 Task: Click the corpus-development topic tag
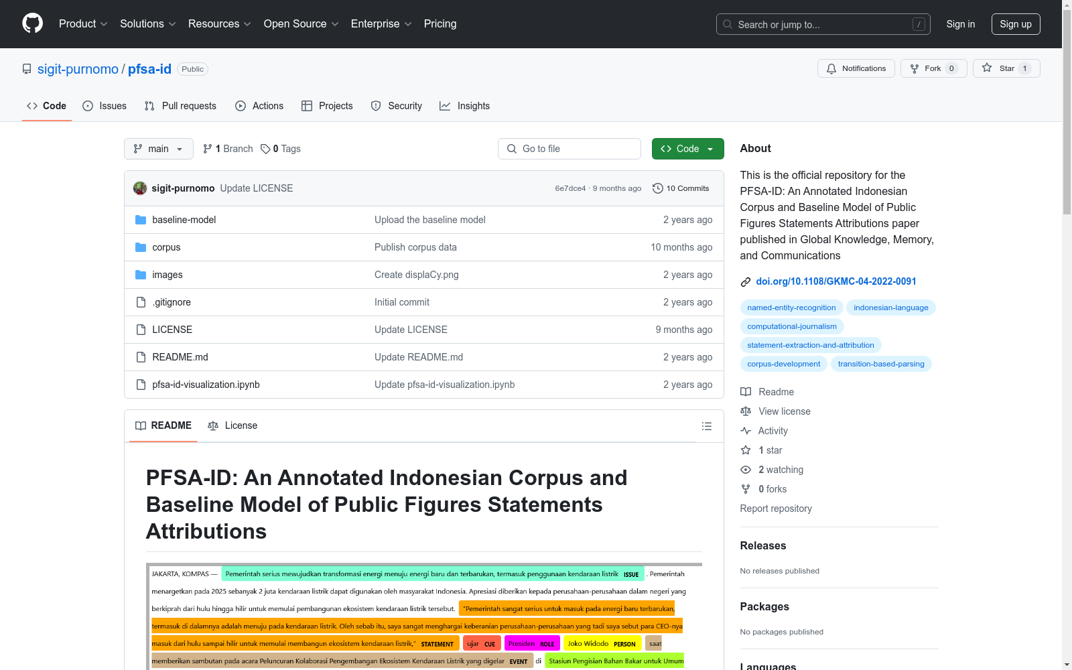784,364
